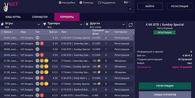Click the 'Начинается:' label
This screenshot has height=98, width=195.
click(x=144, y=67)
